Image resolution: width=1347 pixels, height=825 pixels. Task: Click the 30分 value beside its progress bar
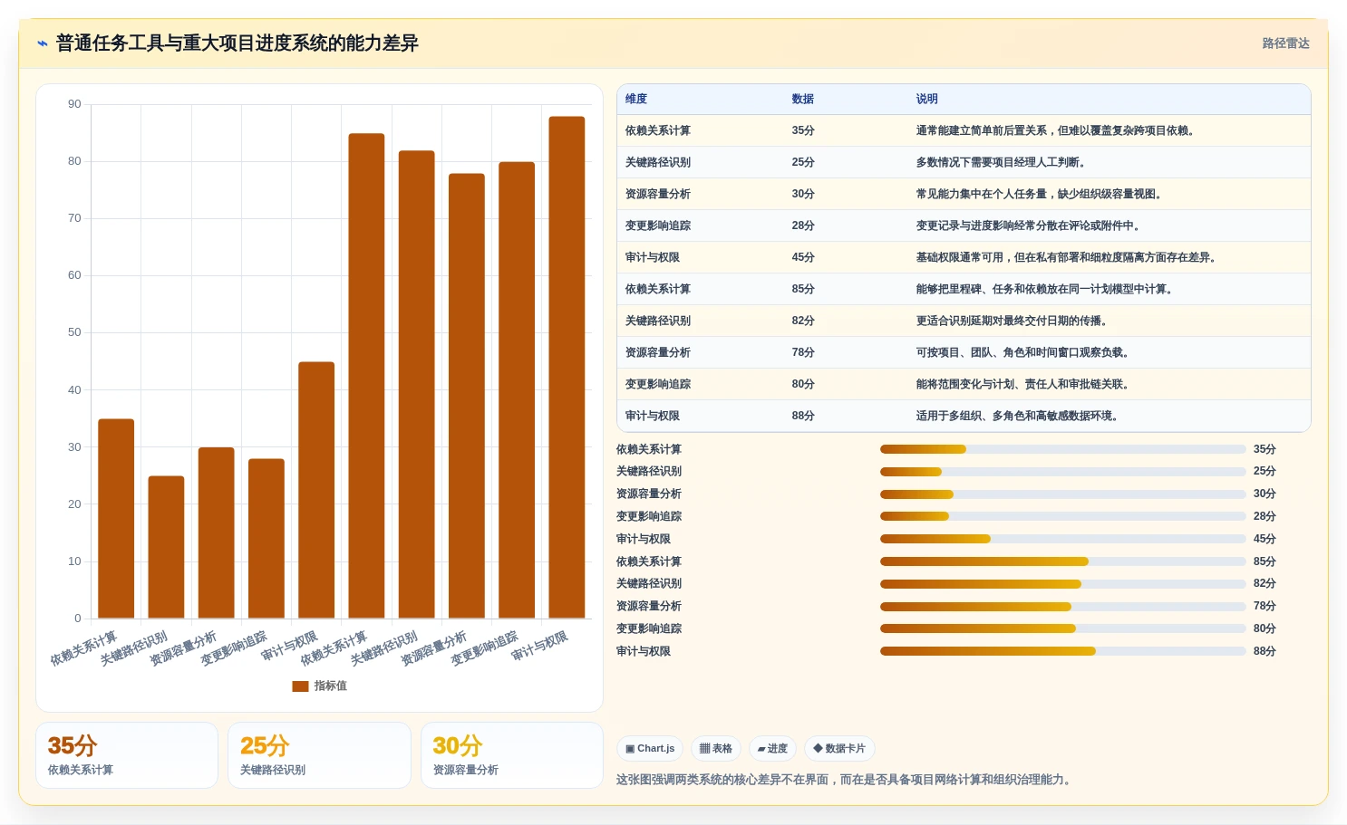tap(1265, 494)
